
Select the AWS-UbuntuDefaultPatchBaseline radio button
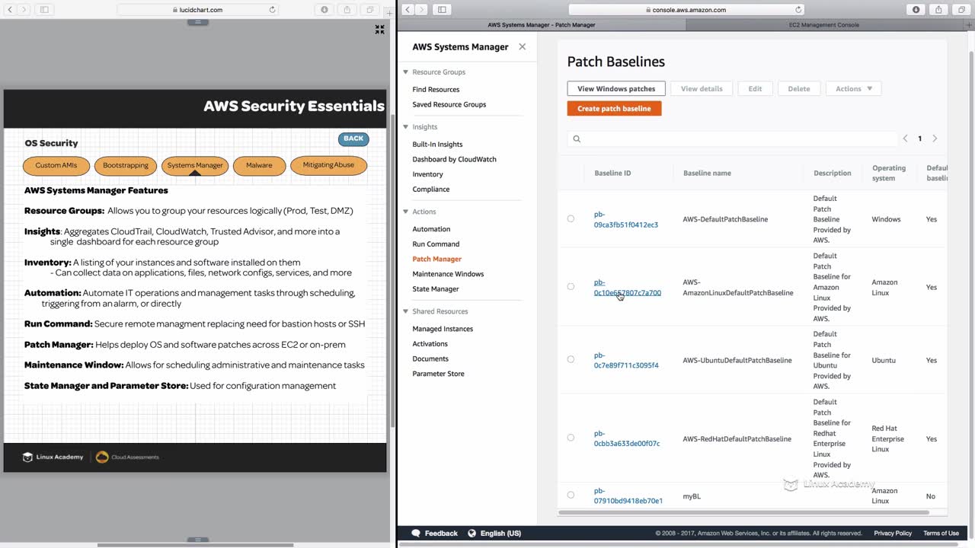click(571, 359)
